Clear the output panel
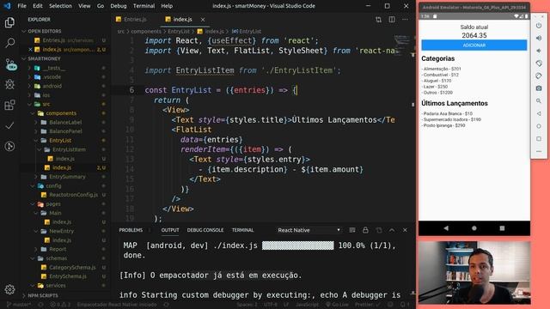The image size is (550, 309). click(352, 230)
